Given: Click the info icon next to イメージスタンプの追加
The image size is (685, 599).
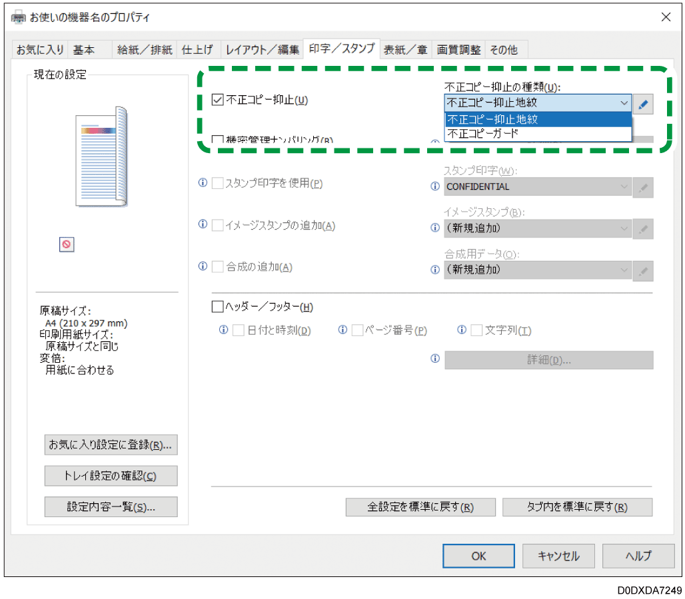Looking at the screenshot, I should click(x=202, y=226).
